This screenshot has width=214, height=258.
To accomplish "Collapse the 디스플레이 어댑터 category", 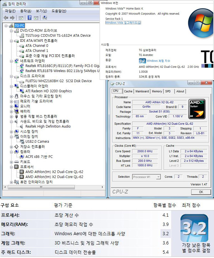I will pos(11,86).
